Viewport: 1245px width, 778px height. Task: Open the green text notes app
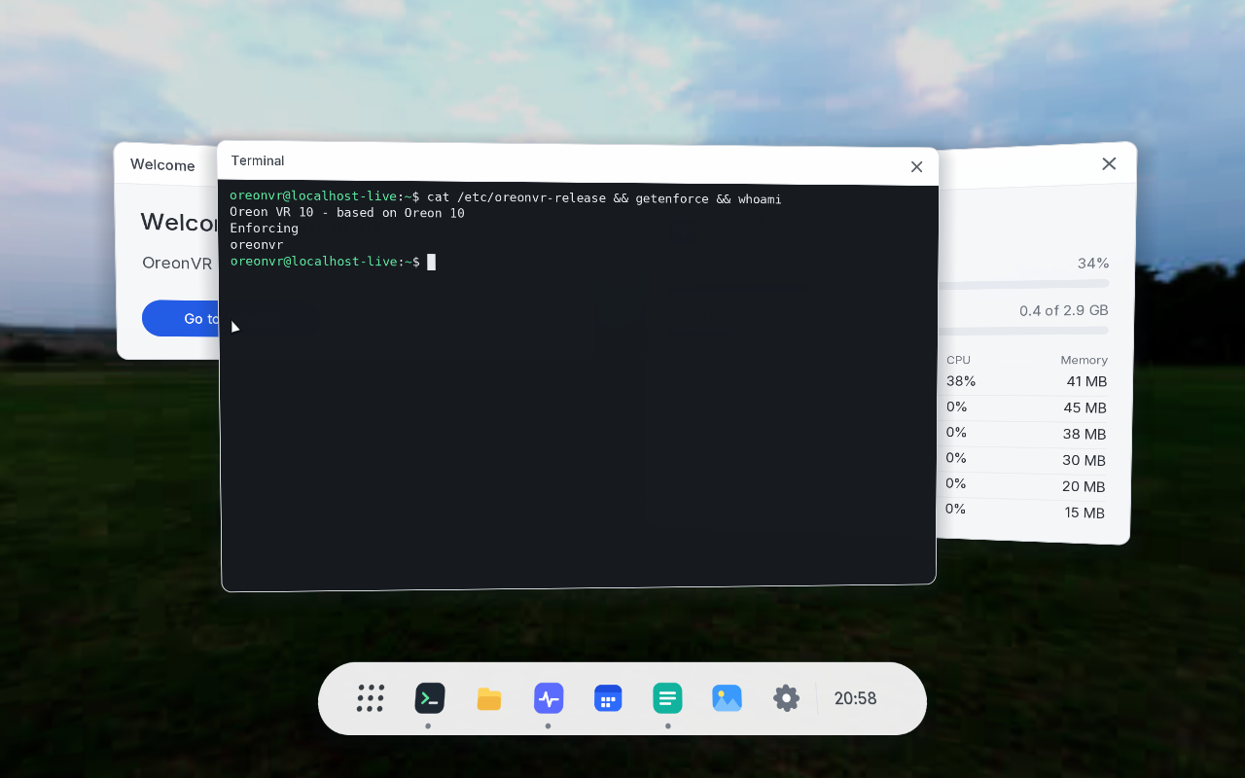pos(667,698)
